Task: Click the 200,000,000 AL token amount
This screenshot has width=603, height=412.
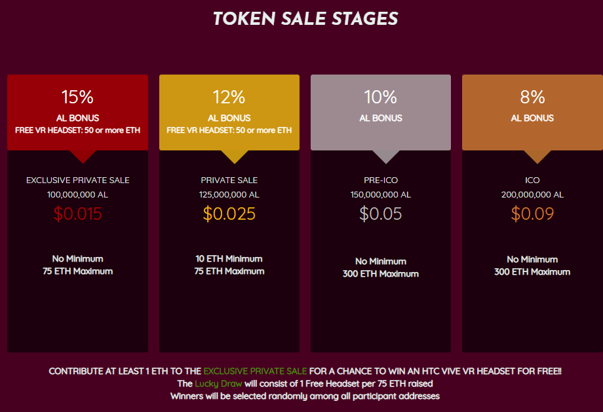Action: coord(532,194)
